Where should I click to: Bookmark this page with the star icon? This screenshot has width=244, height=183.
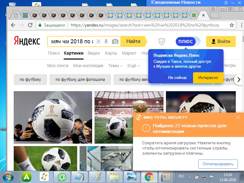point(232,25)
